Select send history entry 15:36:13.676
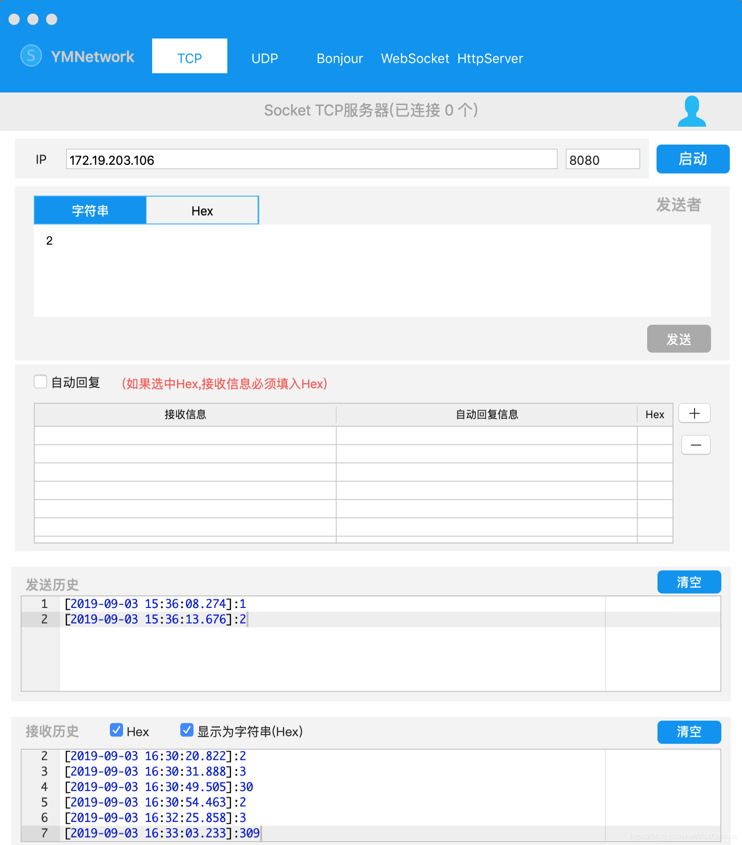Screen dimensions: 742x845 click(x=155, y=619)
